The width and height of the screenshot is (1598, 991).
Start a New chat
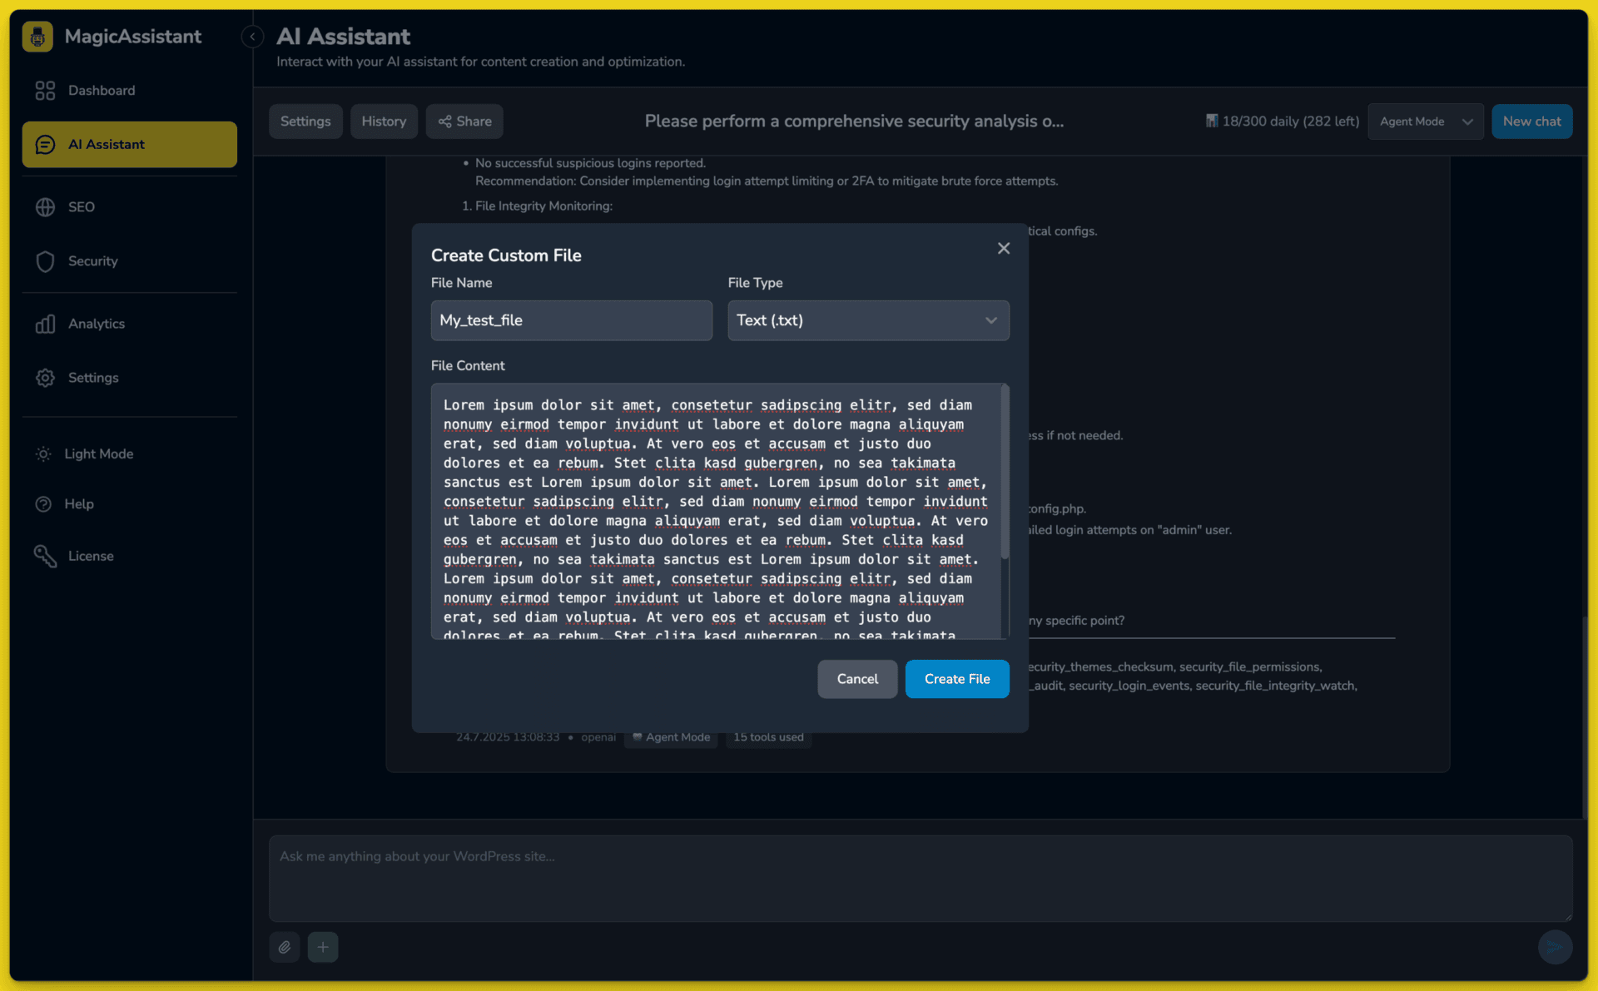click(1531, 121)
